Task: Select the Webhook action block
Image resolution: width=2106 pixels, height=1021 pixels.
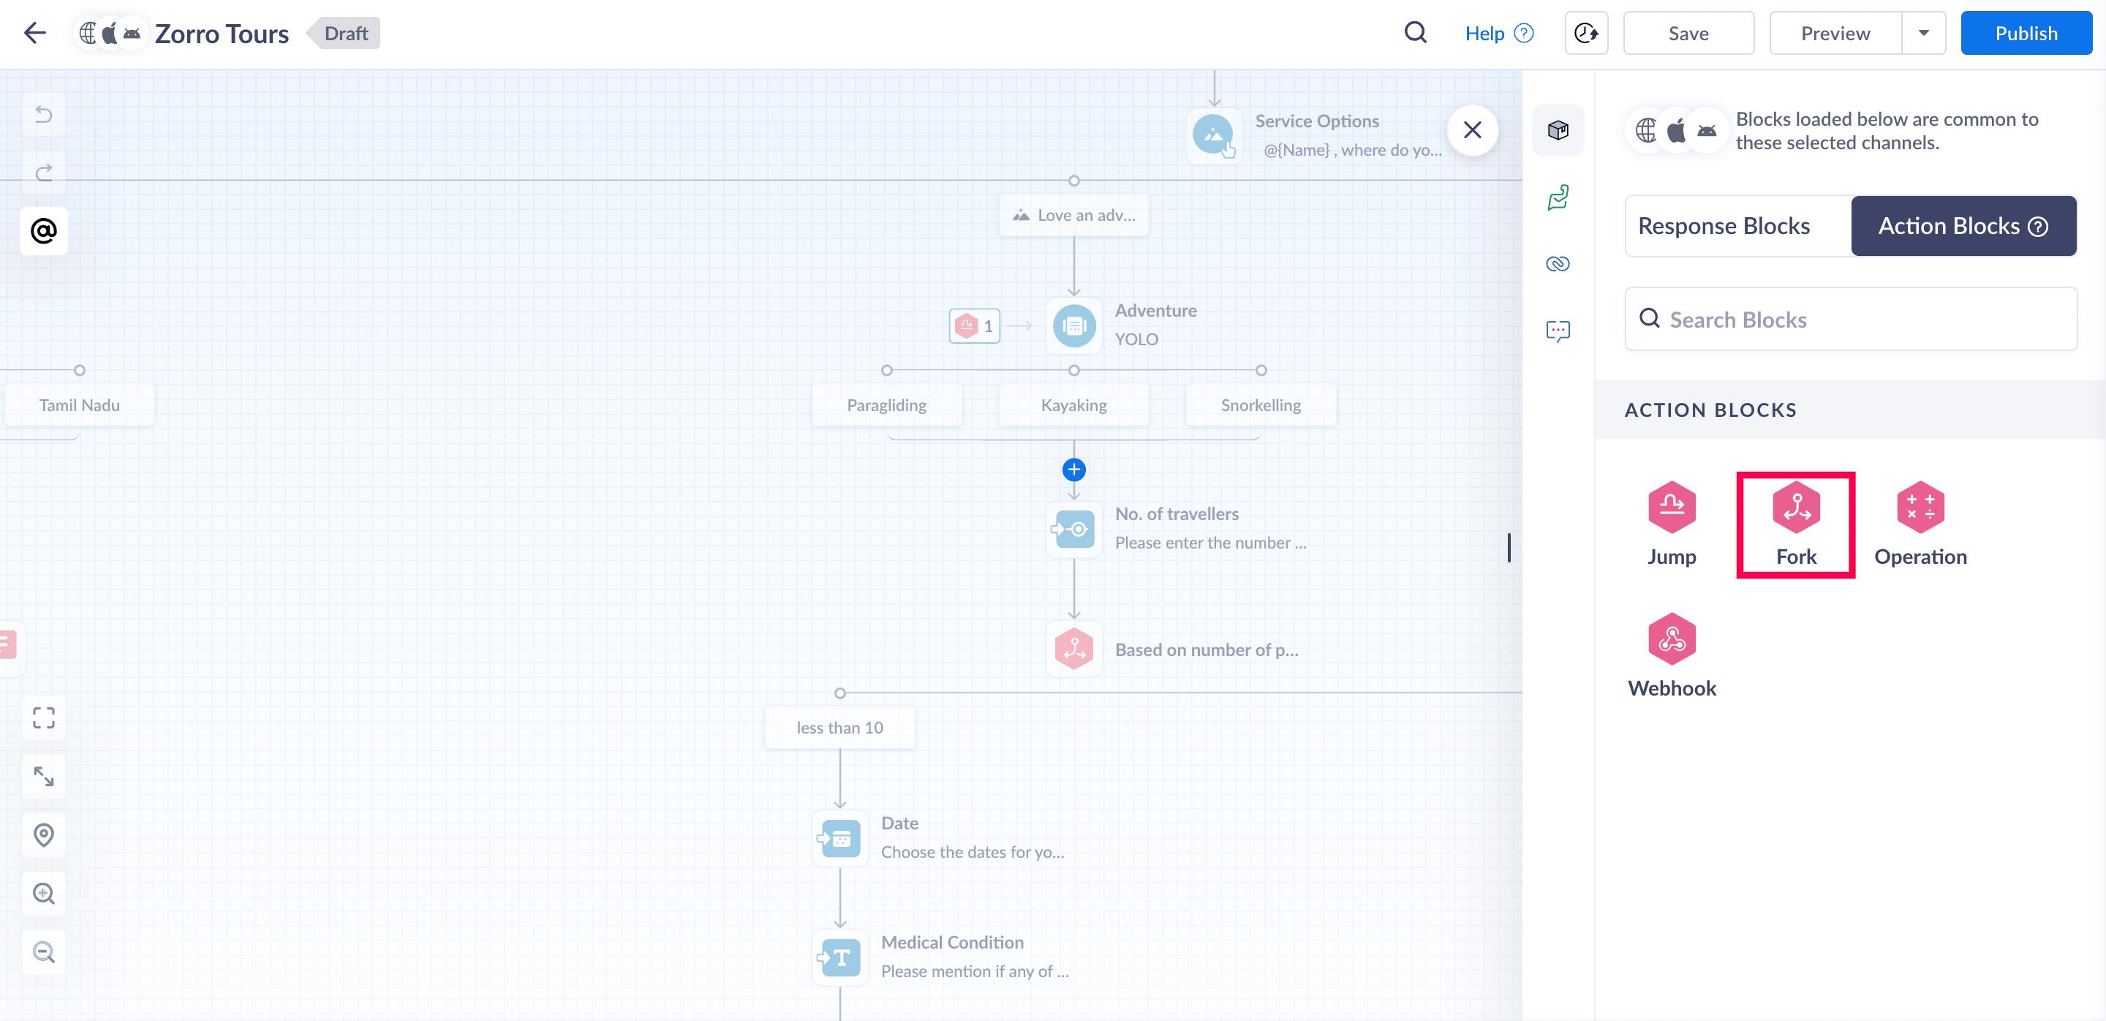Action: pyautogui.click(x=1671, y=655)
